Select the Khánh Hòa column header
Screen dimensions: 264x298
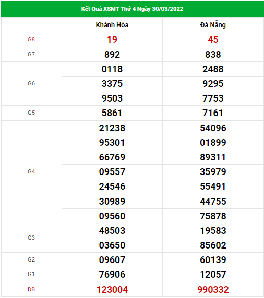112,25
